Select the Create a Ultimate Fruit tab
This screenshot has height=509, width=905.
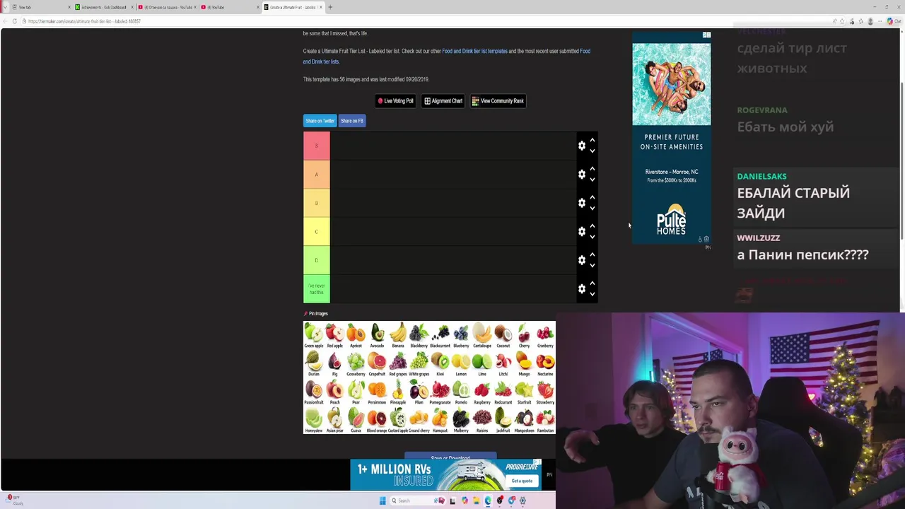(x=293, y=7)
